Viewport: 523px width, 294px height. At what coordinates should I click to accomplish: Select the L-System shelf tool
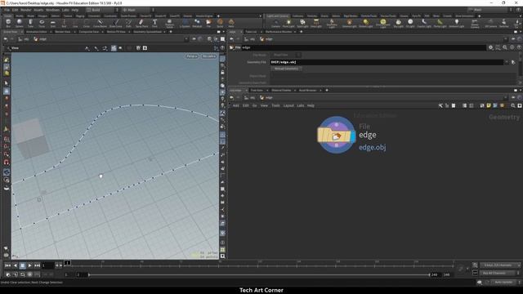tap(185, 23)
